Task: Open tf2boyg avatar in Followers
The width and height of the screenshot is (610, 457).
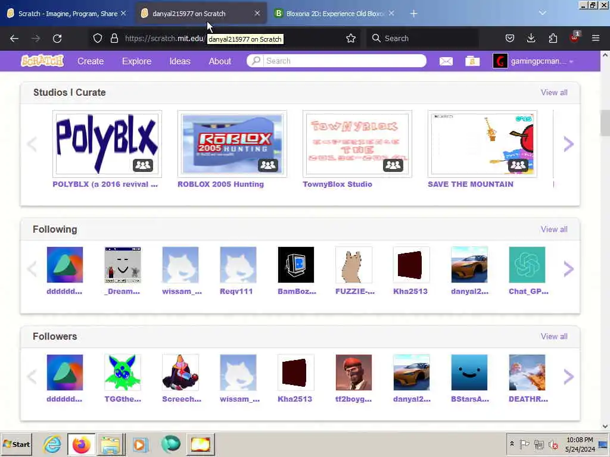Action: [x=354, y=373]
